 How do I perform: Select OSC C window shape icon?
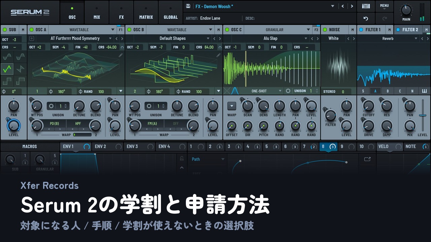(x=235, y=91)
